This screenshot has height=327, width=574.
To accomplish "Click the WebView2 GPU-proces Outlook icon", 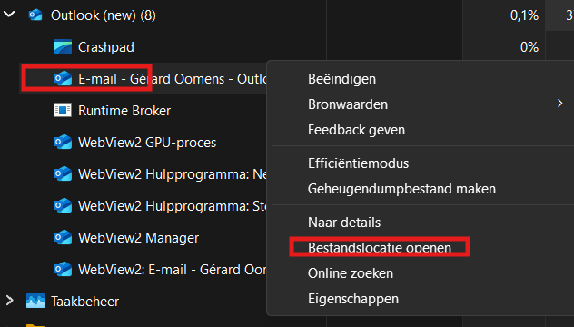I will point(63,142).
